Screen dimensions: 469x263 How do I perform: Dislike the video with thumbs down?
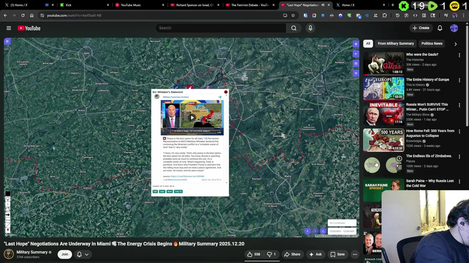(272, 254)
